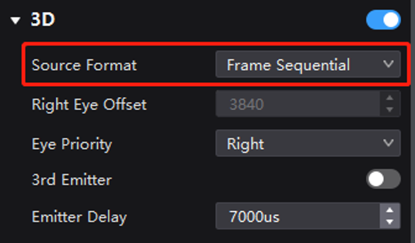The image size is (415, 243).
Task: Decrease Emitter Delay with down arrow
Action: pos(390,222)
